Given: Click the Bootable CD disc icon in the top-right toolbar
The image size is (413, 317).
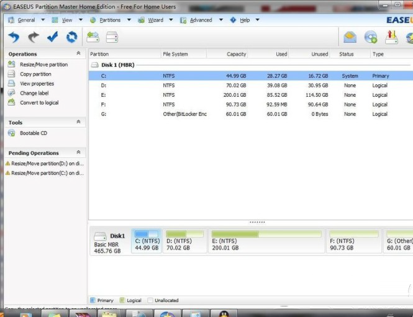Looking at the screenshot, I should click(x=371, y=37).
